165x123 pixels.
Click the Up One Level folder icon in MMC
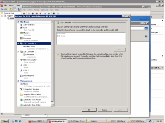coord(11,9)
